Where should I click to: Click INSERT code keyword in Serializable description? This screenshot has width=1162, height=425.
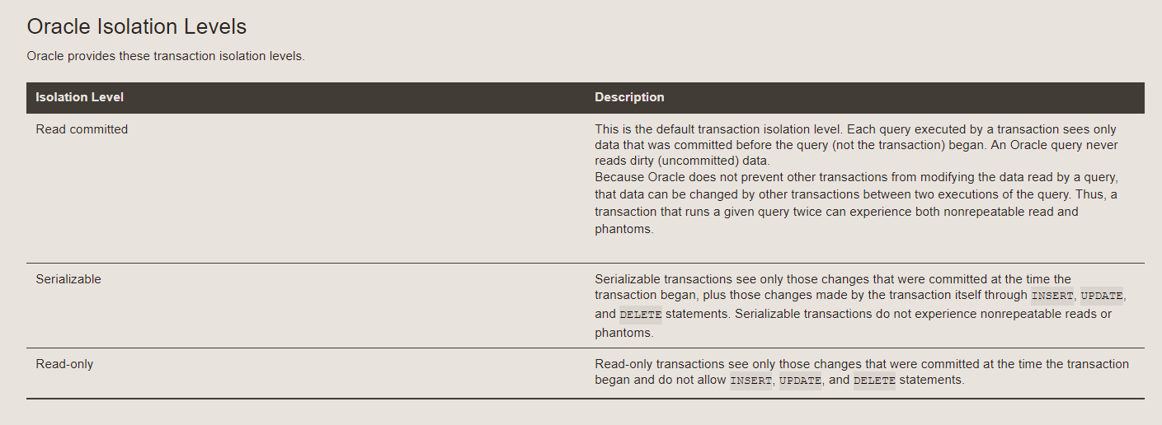[1052, 296]
